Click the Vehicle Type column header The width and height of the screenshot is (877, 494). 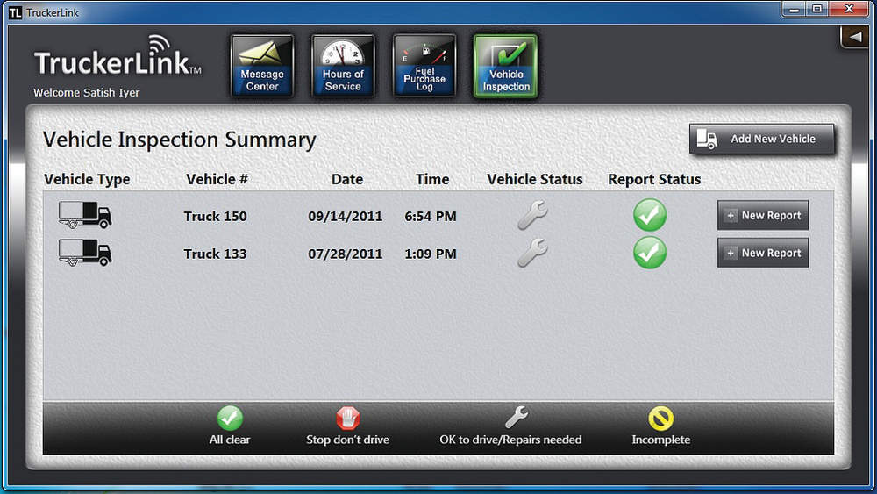pyautogui.click(x=87, y=180)
